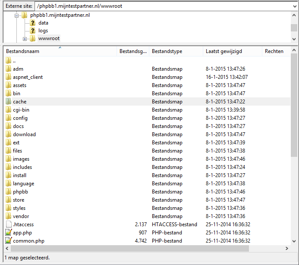Click the file list scroll-down arrow
This screenshot has height=265, width=299.
[294, 241]
